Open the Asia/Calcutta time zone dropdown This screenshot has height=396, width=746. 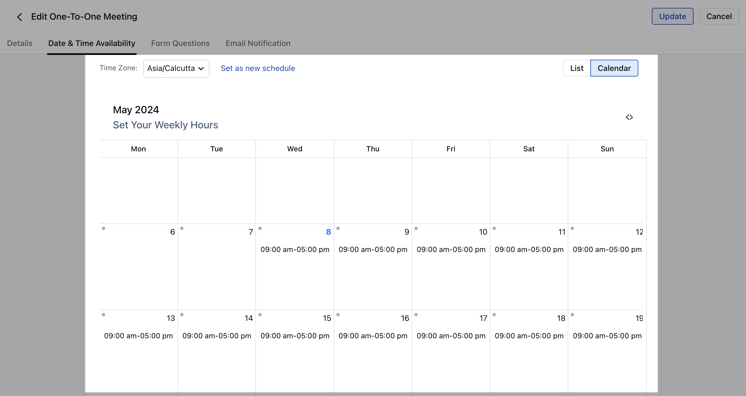[x=176, y=69]
